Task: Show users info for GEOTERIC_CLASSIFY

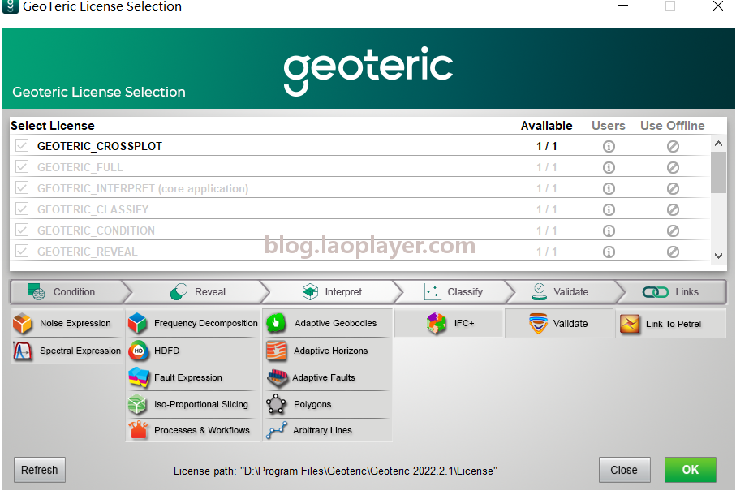Action: tap(609, 209)
